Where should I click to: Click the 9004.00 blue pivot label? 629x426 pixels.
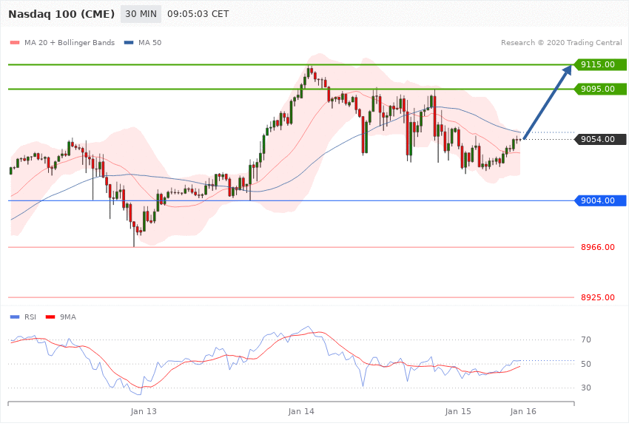pos(600,200)
